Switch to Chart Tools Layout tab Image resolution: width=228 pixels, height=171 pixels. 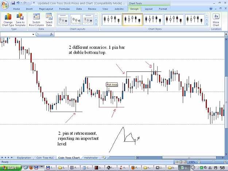point(148,9)
